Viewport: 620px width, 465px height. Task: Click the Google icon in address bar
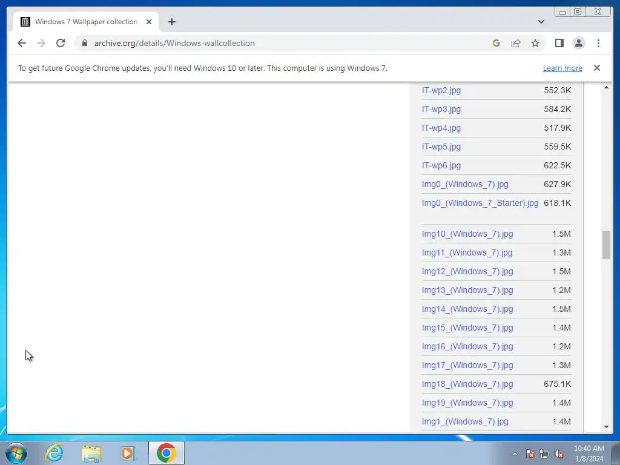pyautogui.click(x=496, y=43)
